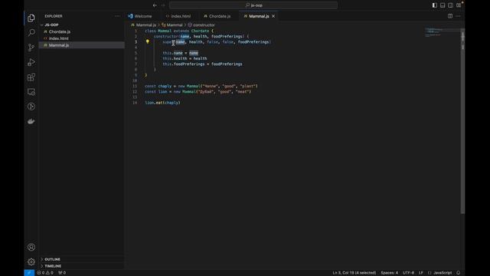Open the Docker whale view

[x=31, y=121]
